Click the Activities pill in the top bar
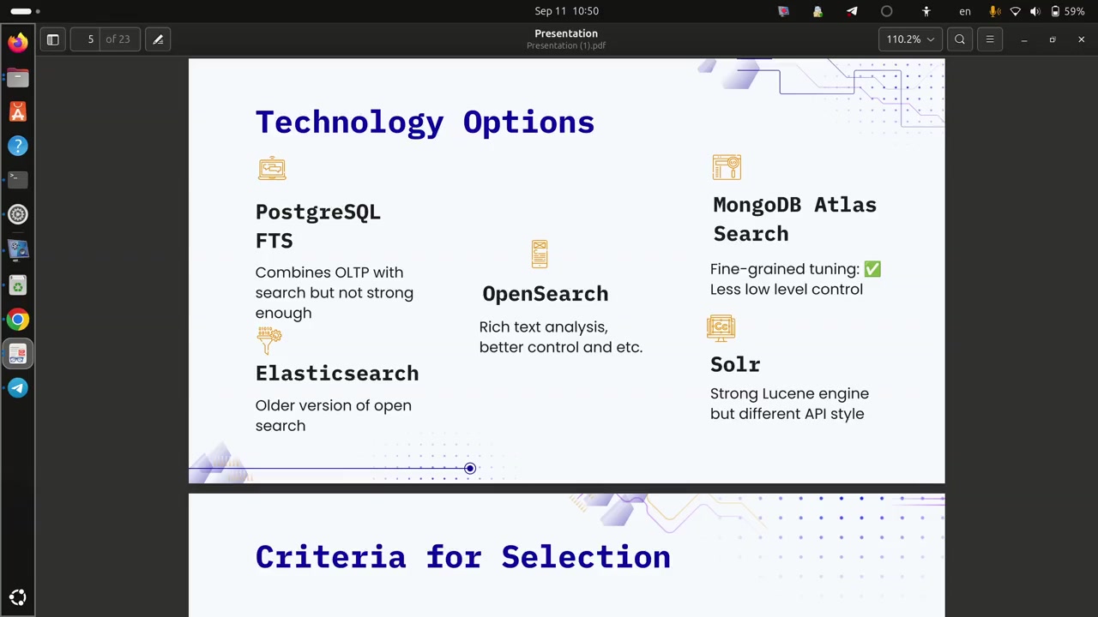This screenshot has width=1098, height=617. [25, 11]
